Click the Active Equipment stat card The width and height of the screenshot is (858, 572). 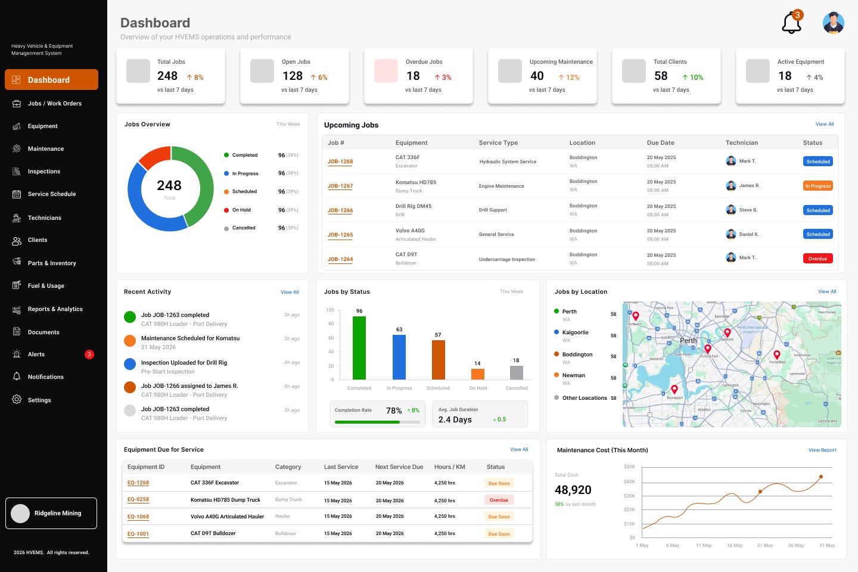click(790, 76)
